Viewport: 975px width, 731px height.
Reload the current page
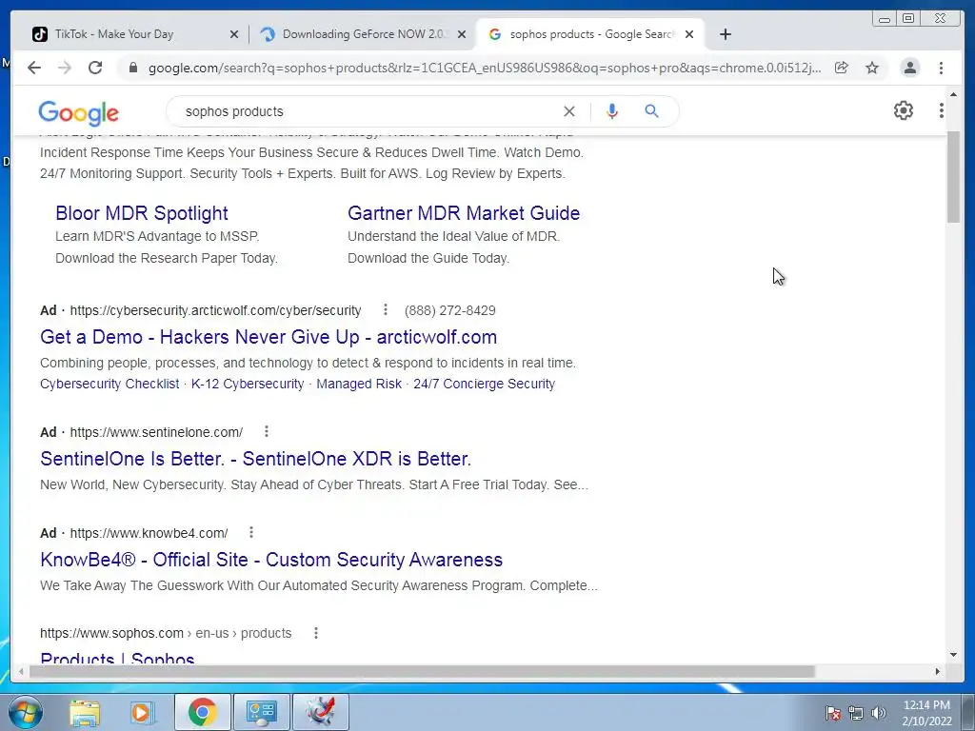(95, 68)
